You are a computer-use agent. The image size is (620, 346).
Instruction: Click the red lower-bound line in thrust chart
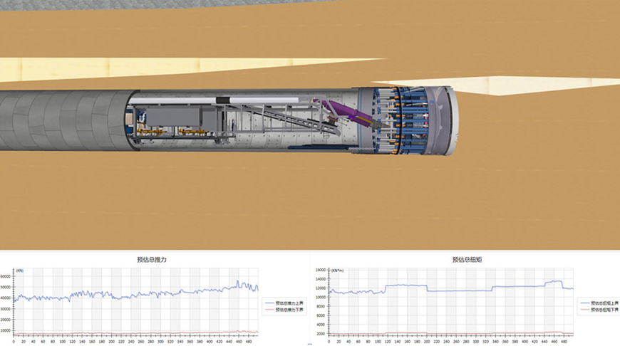coord(143,334)
